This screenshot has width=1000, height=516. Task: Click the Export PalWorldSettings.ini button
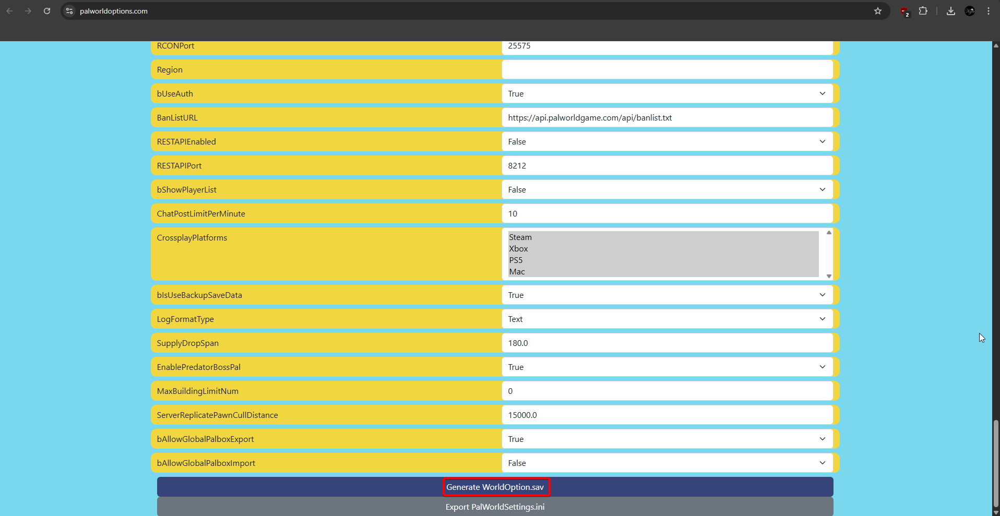pos(495,507)
